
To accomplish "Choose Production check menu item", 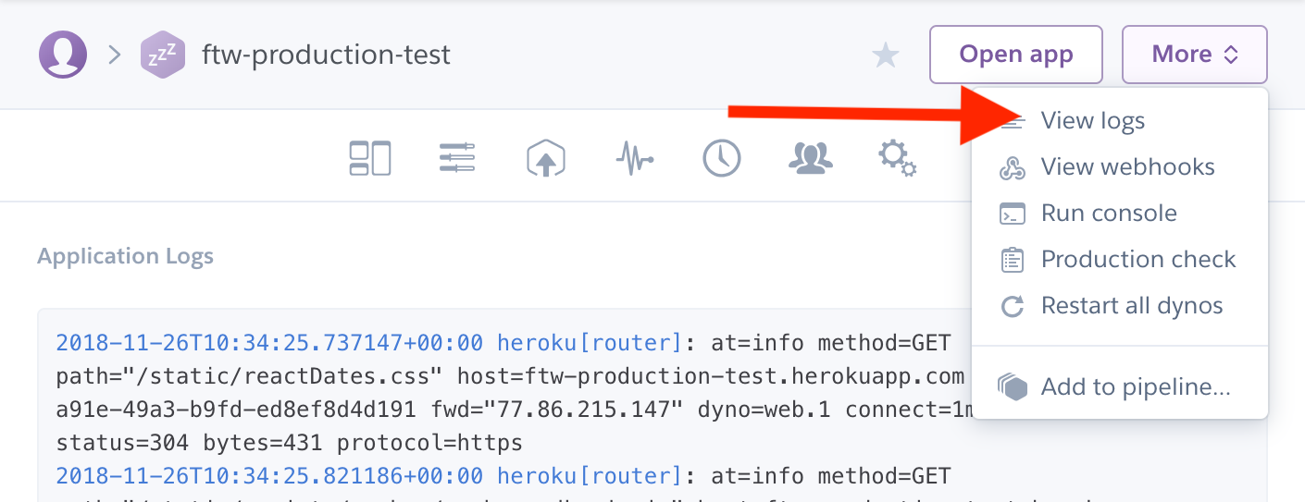I will [1137, 260].
